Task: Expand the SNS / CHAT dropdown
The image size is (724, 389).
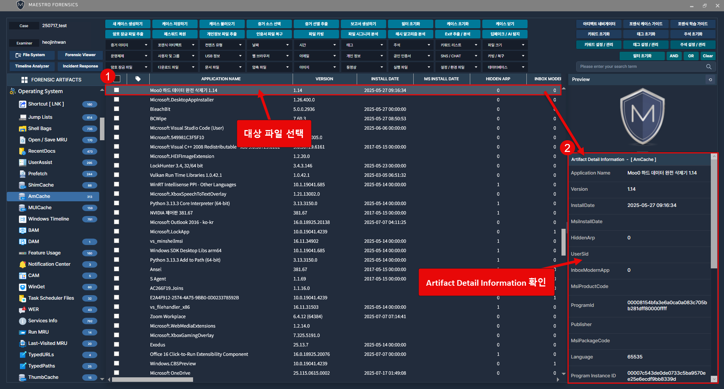Action: pyautogui.click(x=458, y=56)
